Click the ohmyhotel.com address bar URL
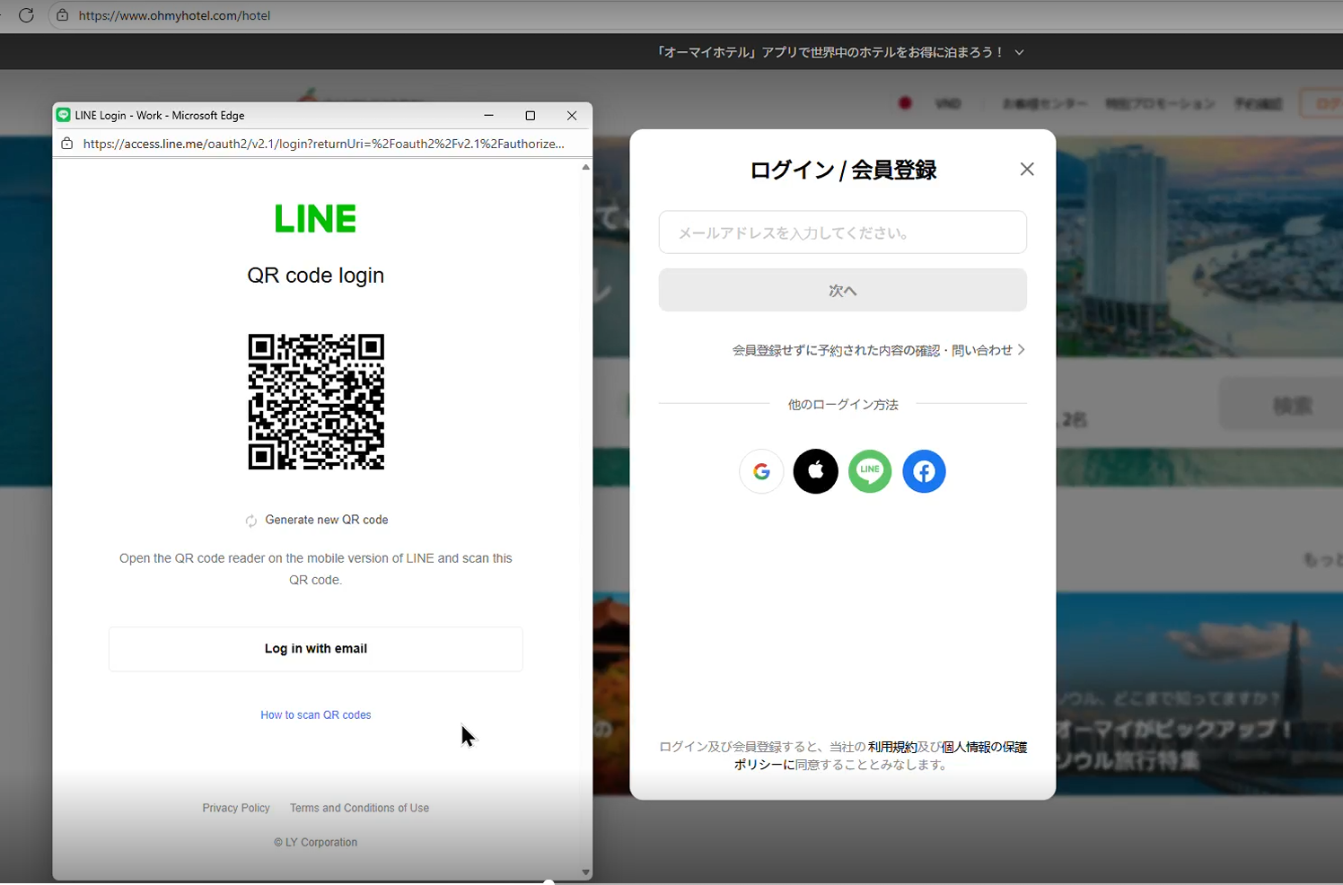The width and height of the screenshot is (1343, 885). tap(174, 15)
